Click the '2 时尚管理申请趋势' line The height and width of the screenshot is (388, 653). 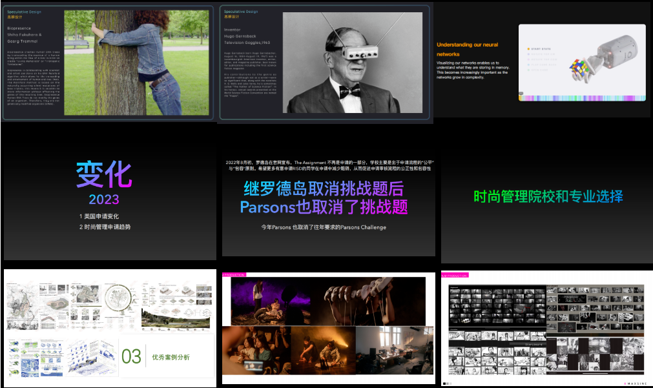pos(105,227)
